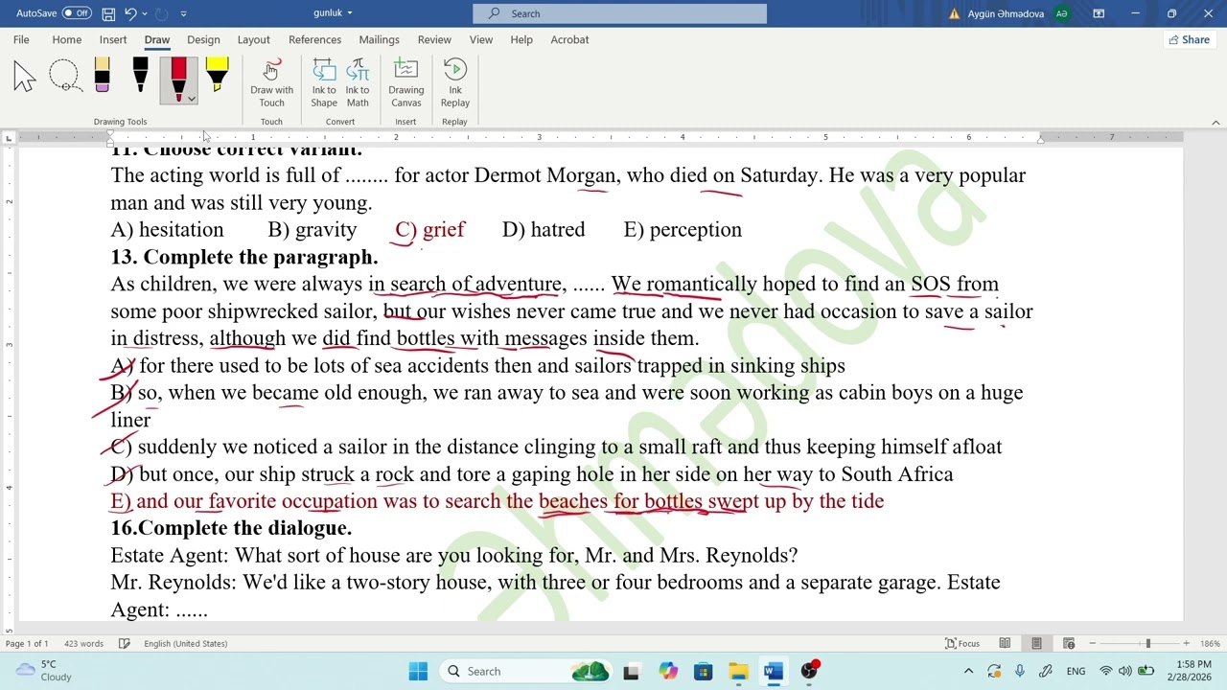This screenshot has height=690, width=1227.
Task: Select the arrow Select Objects tool
Action: point(25,77)
